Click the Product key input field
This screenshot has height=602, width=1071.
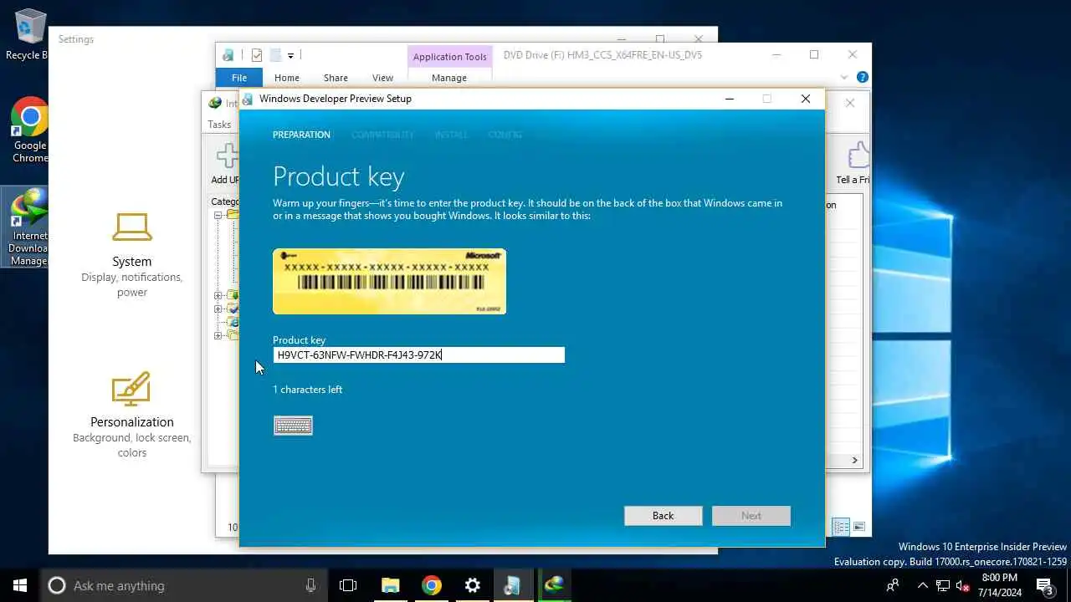pyautogui.click(x=418, y=355)
